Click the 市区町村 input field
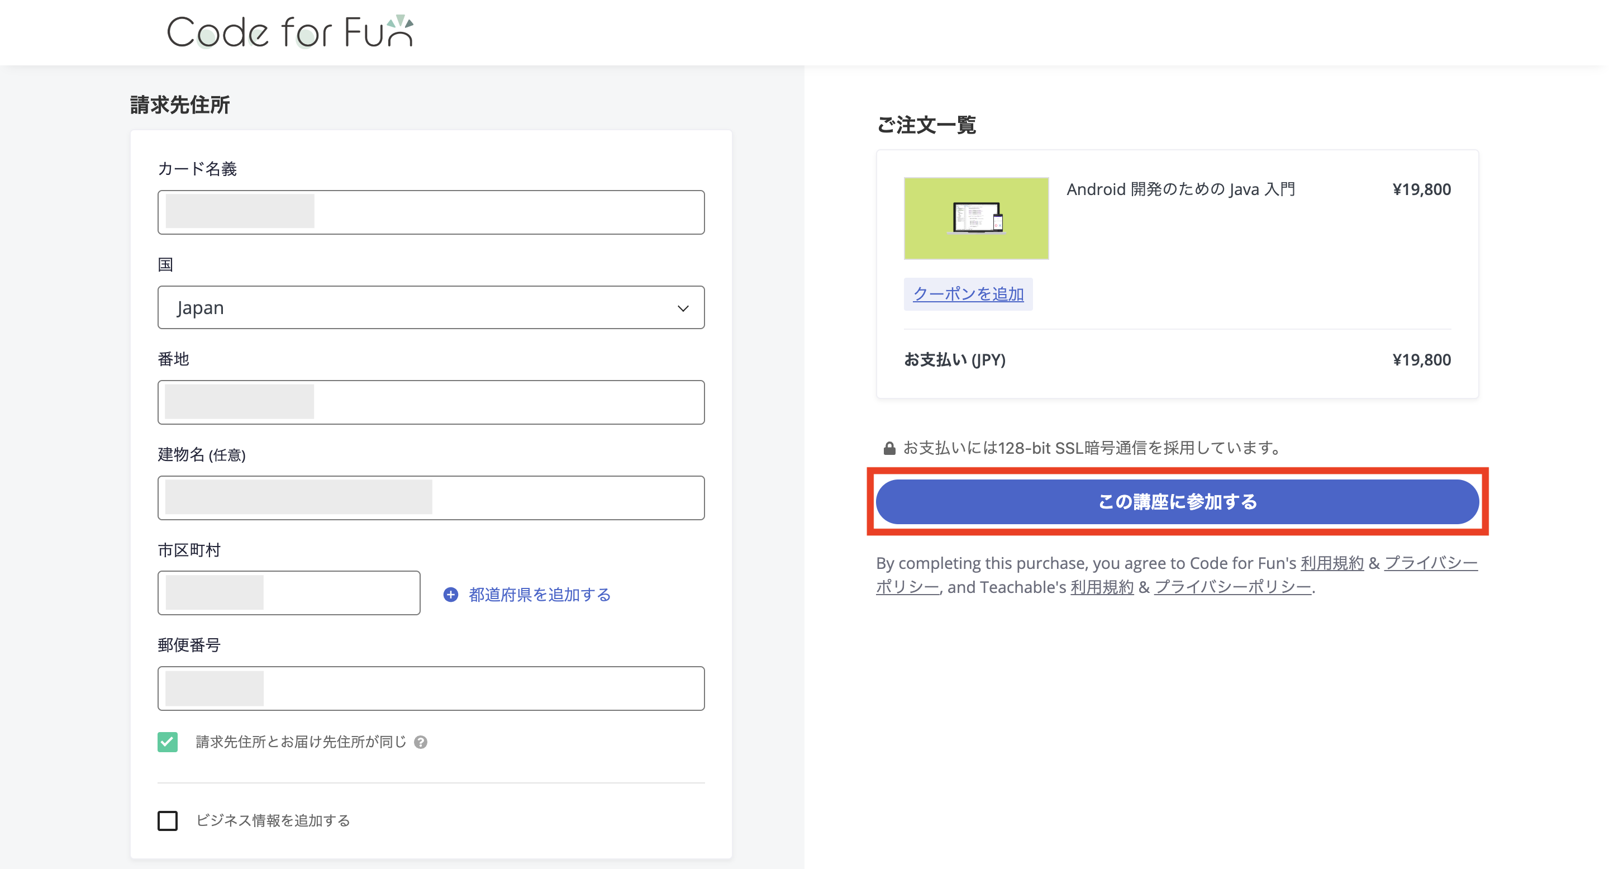Image resolution: width=1609 pixels, height=869 pixels. click(x=289, y=593)
